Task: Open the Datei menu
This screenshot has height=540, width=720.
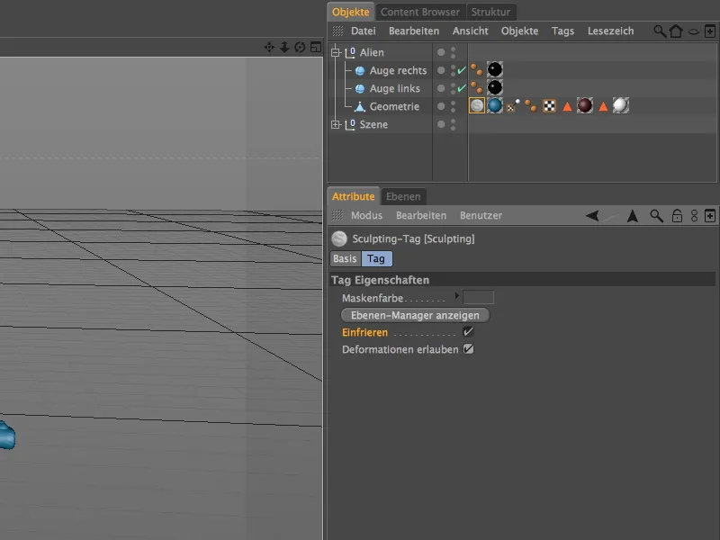Action: pos(364,31)
